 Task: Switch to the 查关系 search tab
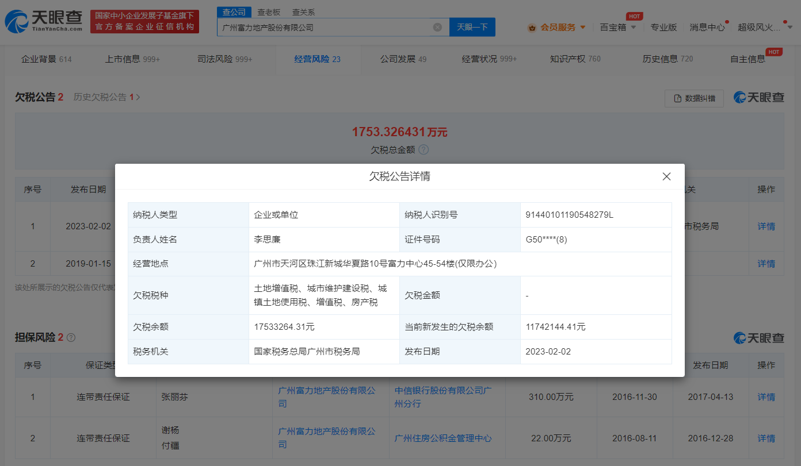tap(303, 12)
